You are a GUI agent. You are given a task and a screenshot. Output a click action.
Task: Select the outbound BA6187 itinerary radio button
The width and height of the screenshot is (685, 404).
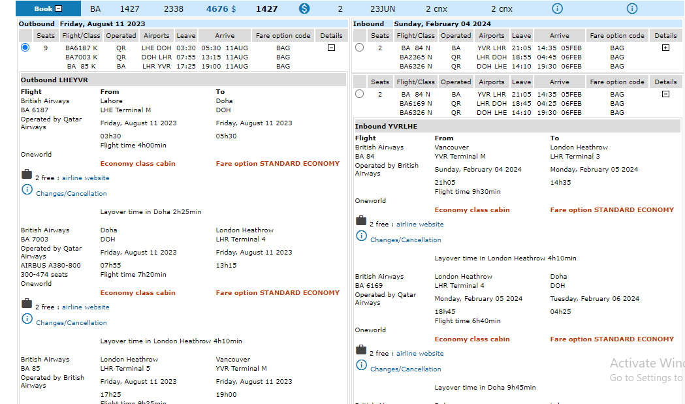click(x=25, y=47)
